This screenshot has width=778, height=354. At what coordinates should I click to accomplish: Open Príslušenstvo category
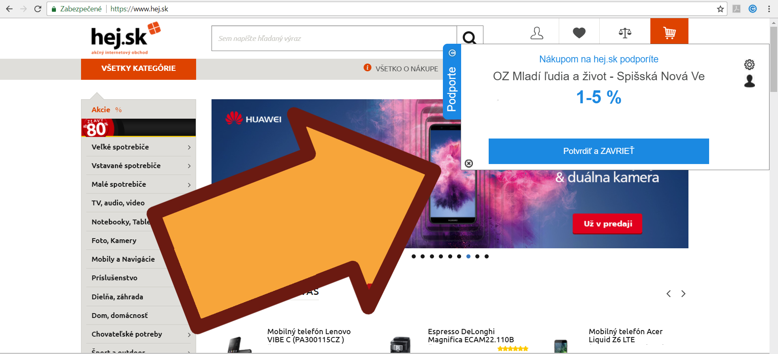click(x=114, y=278)
